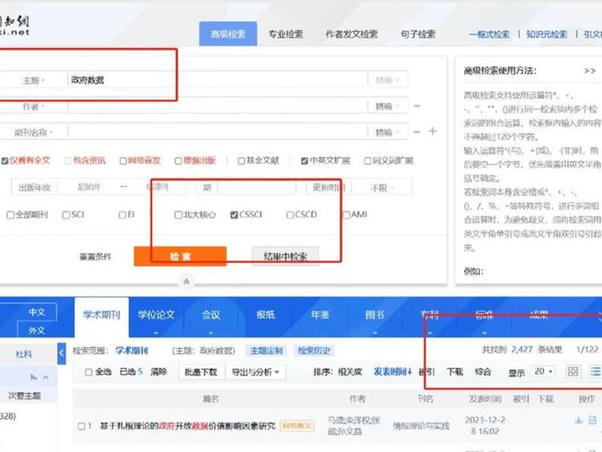Open the 导出与分析 dropdown

click(255, 372)
